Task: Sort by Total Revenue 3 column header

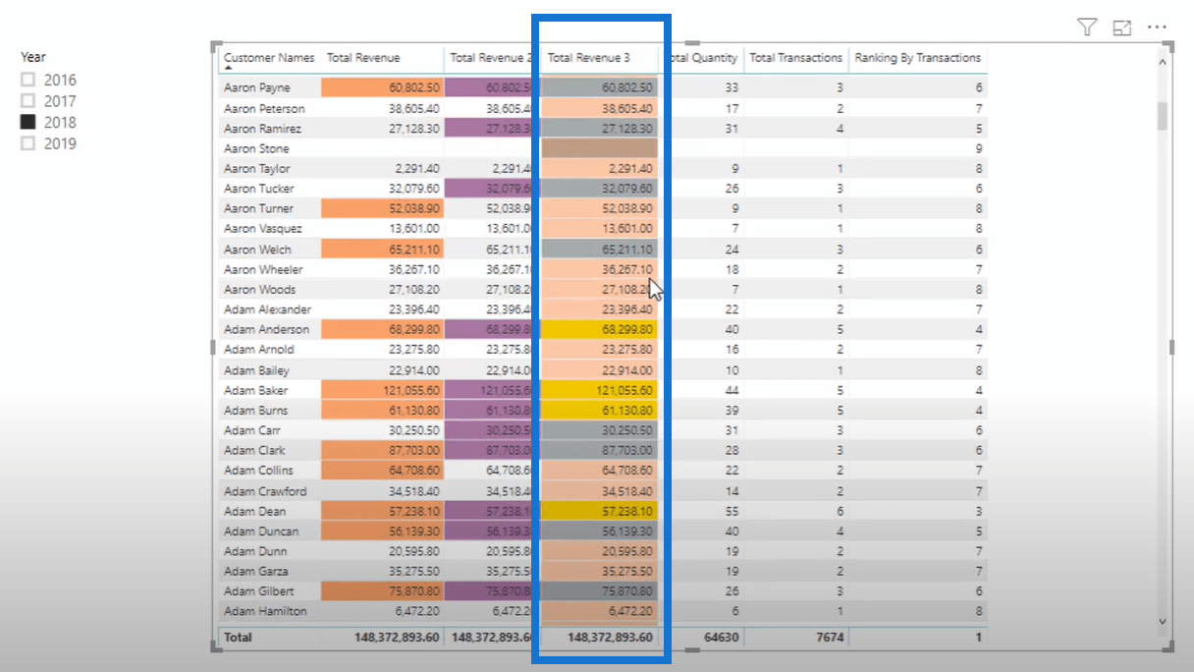Action: [x=589, y=58]
